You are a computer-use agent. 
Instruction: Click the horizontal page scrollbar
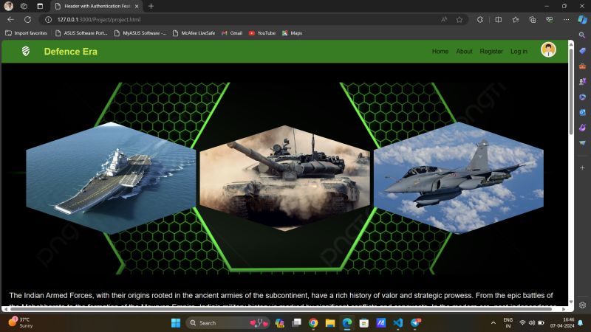coord(281,309)
